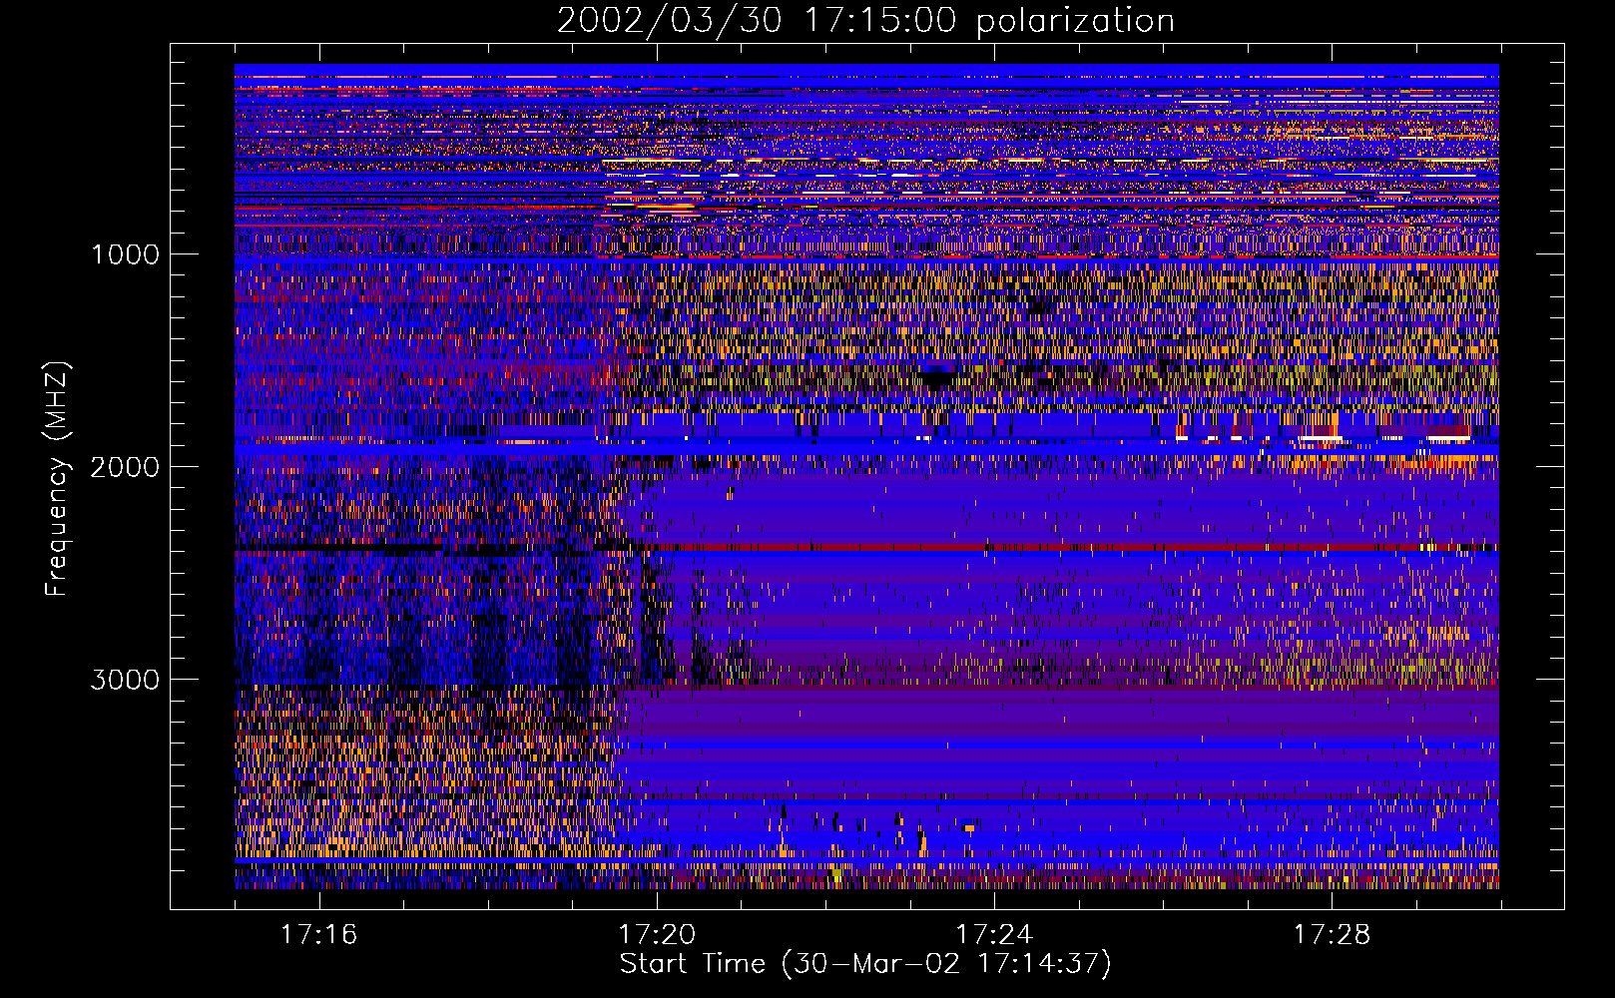Click the plot title "2002/03/30 17:15:00 polarization"
This screenshot has height=998, width=1615.
865,21
